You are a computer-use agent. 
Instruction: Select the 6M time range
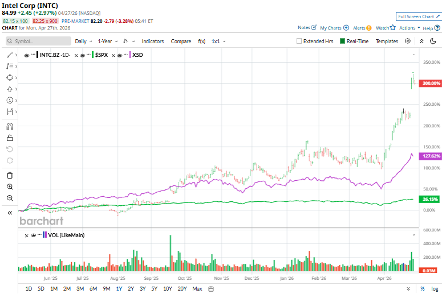point(93,289)
